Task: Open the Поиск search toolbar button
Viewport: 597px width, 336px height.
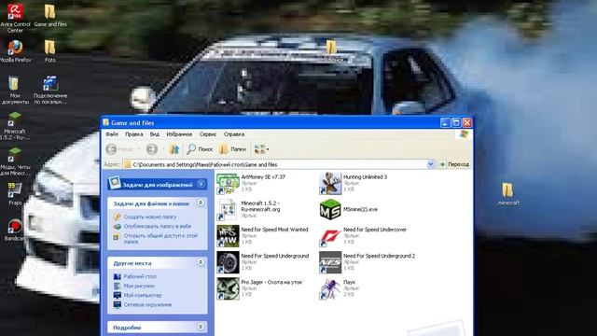Action: [200, 149]
